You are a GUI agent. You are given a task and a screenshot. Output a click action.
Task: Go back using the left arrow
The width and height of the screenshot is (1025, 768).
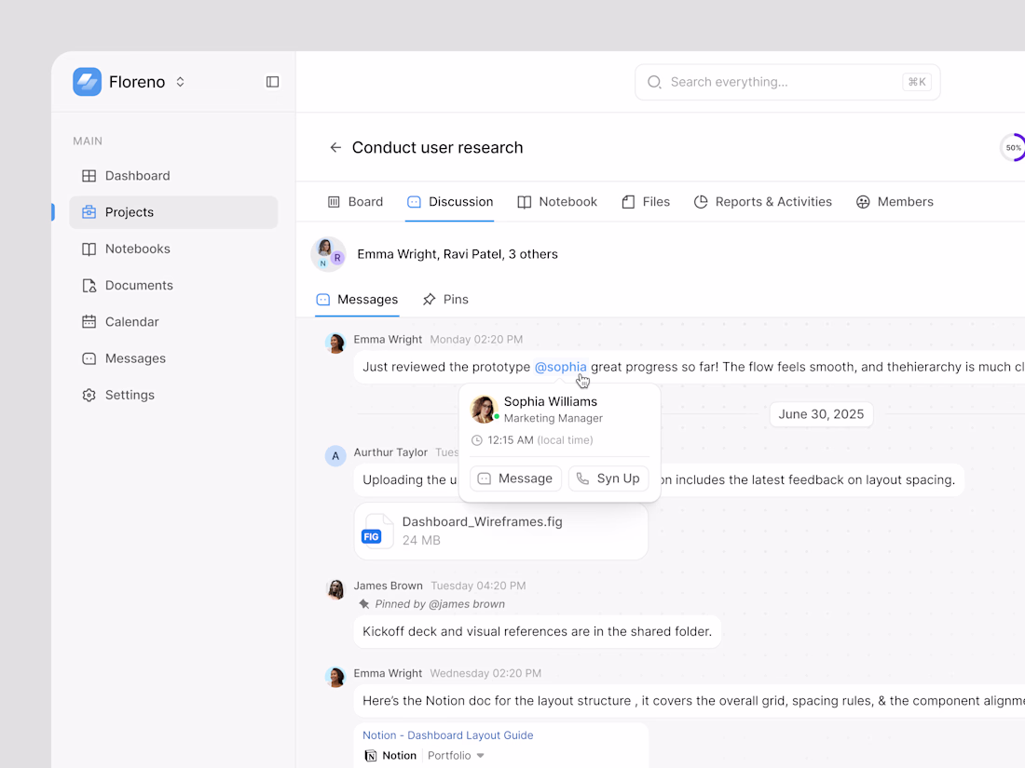pos(335,148)
